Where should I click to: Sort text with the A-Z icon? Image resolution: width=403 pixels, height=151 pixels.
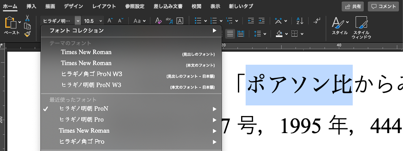coord(300,21)
